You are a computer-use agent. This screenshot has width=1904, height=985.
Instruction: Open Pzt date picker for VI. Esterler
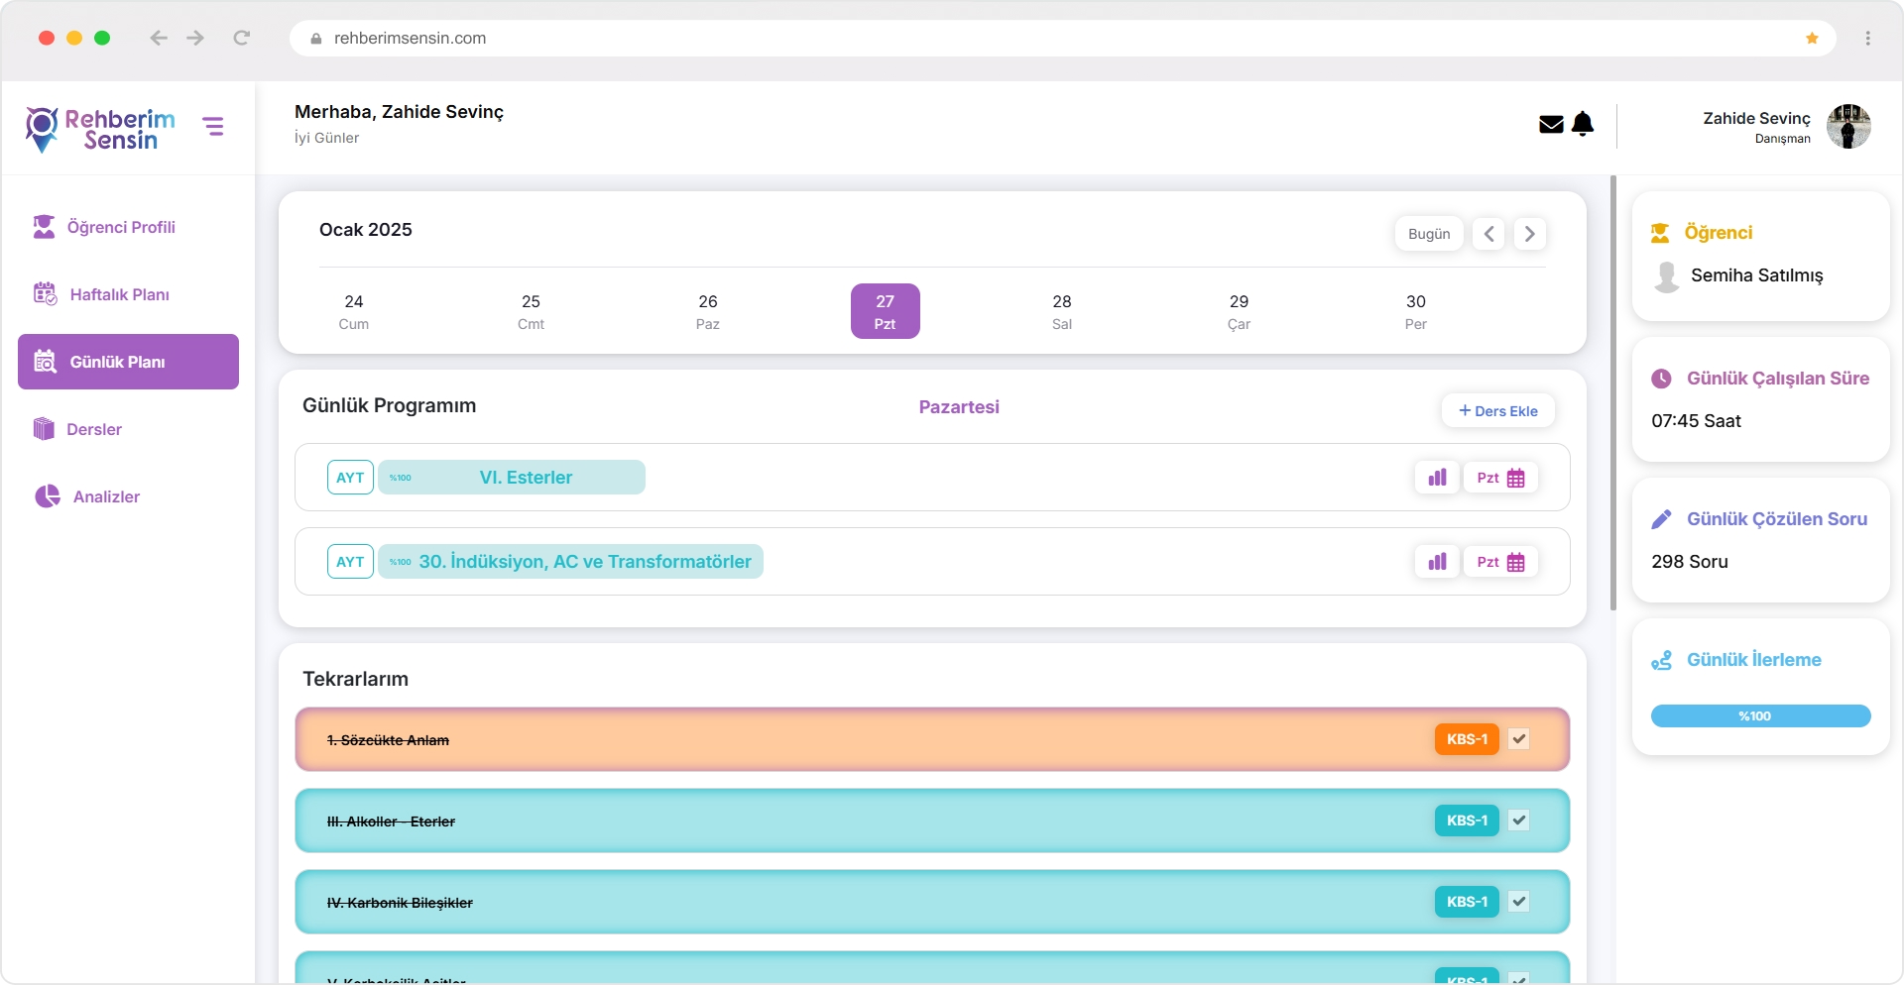coord(1500,478)
